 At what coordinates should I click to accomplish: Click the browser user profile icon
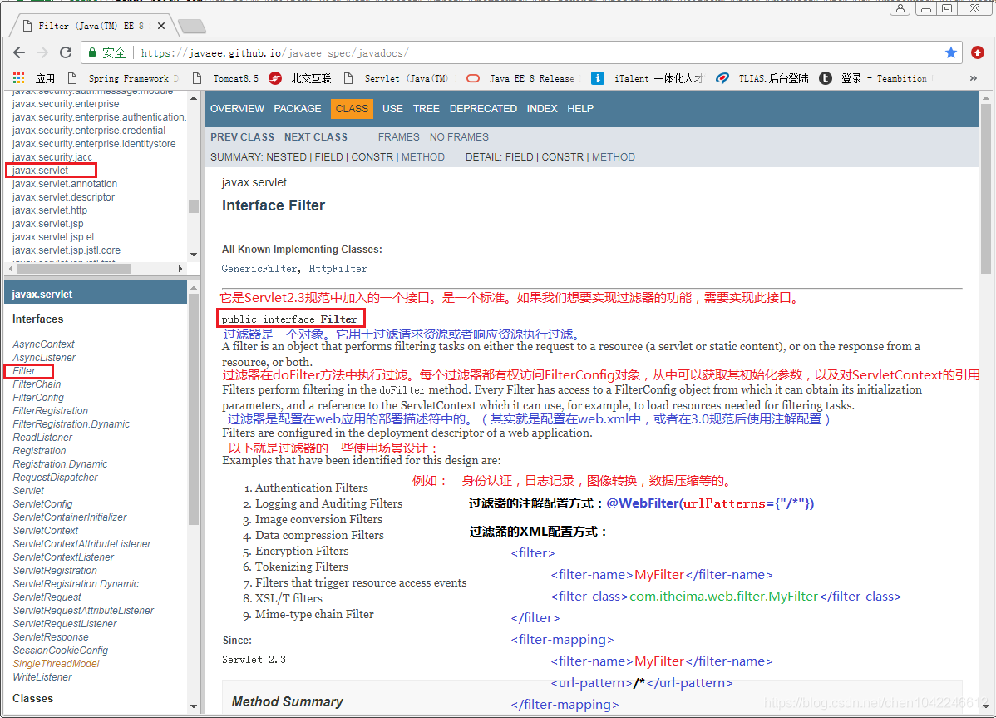pyautogui.click(x=900, y=8)
